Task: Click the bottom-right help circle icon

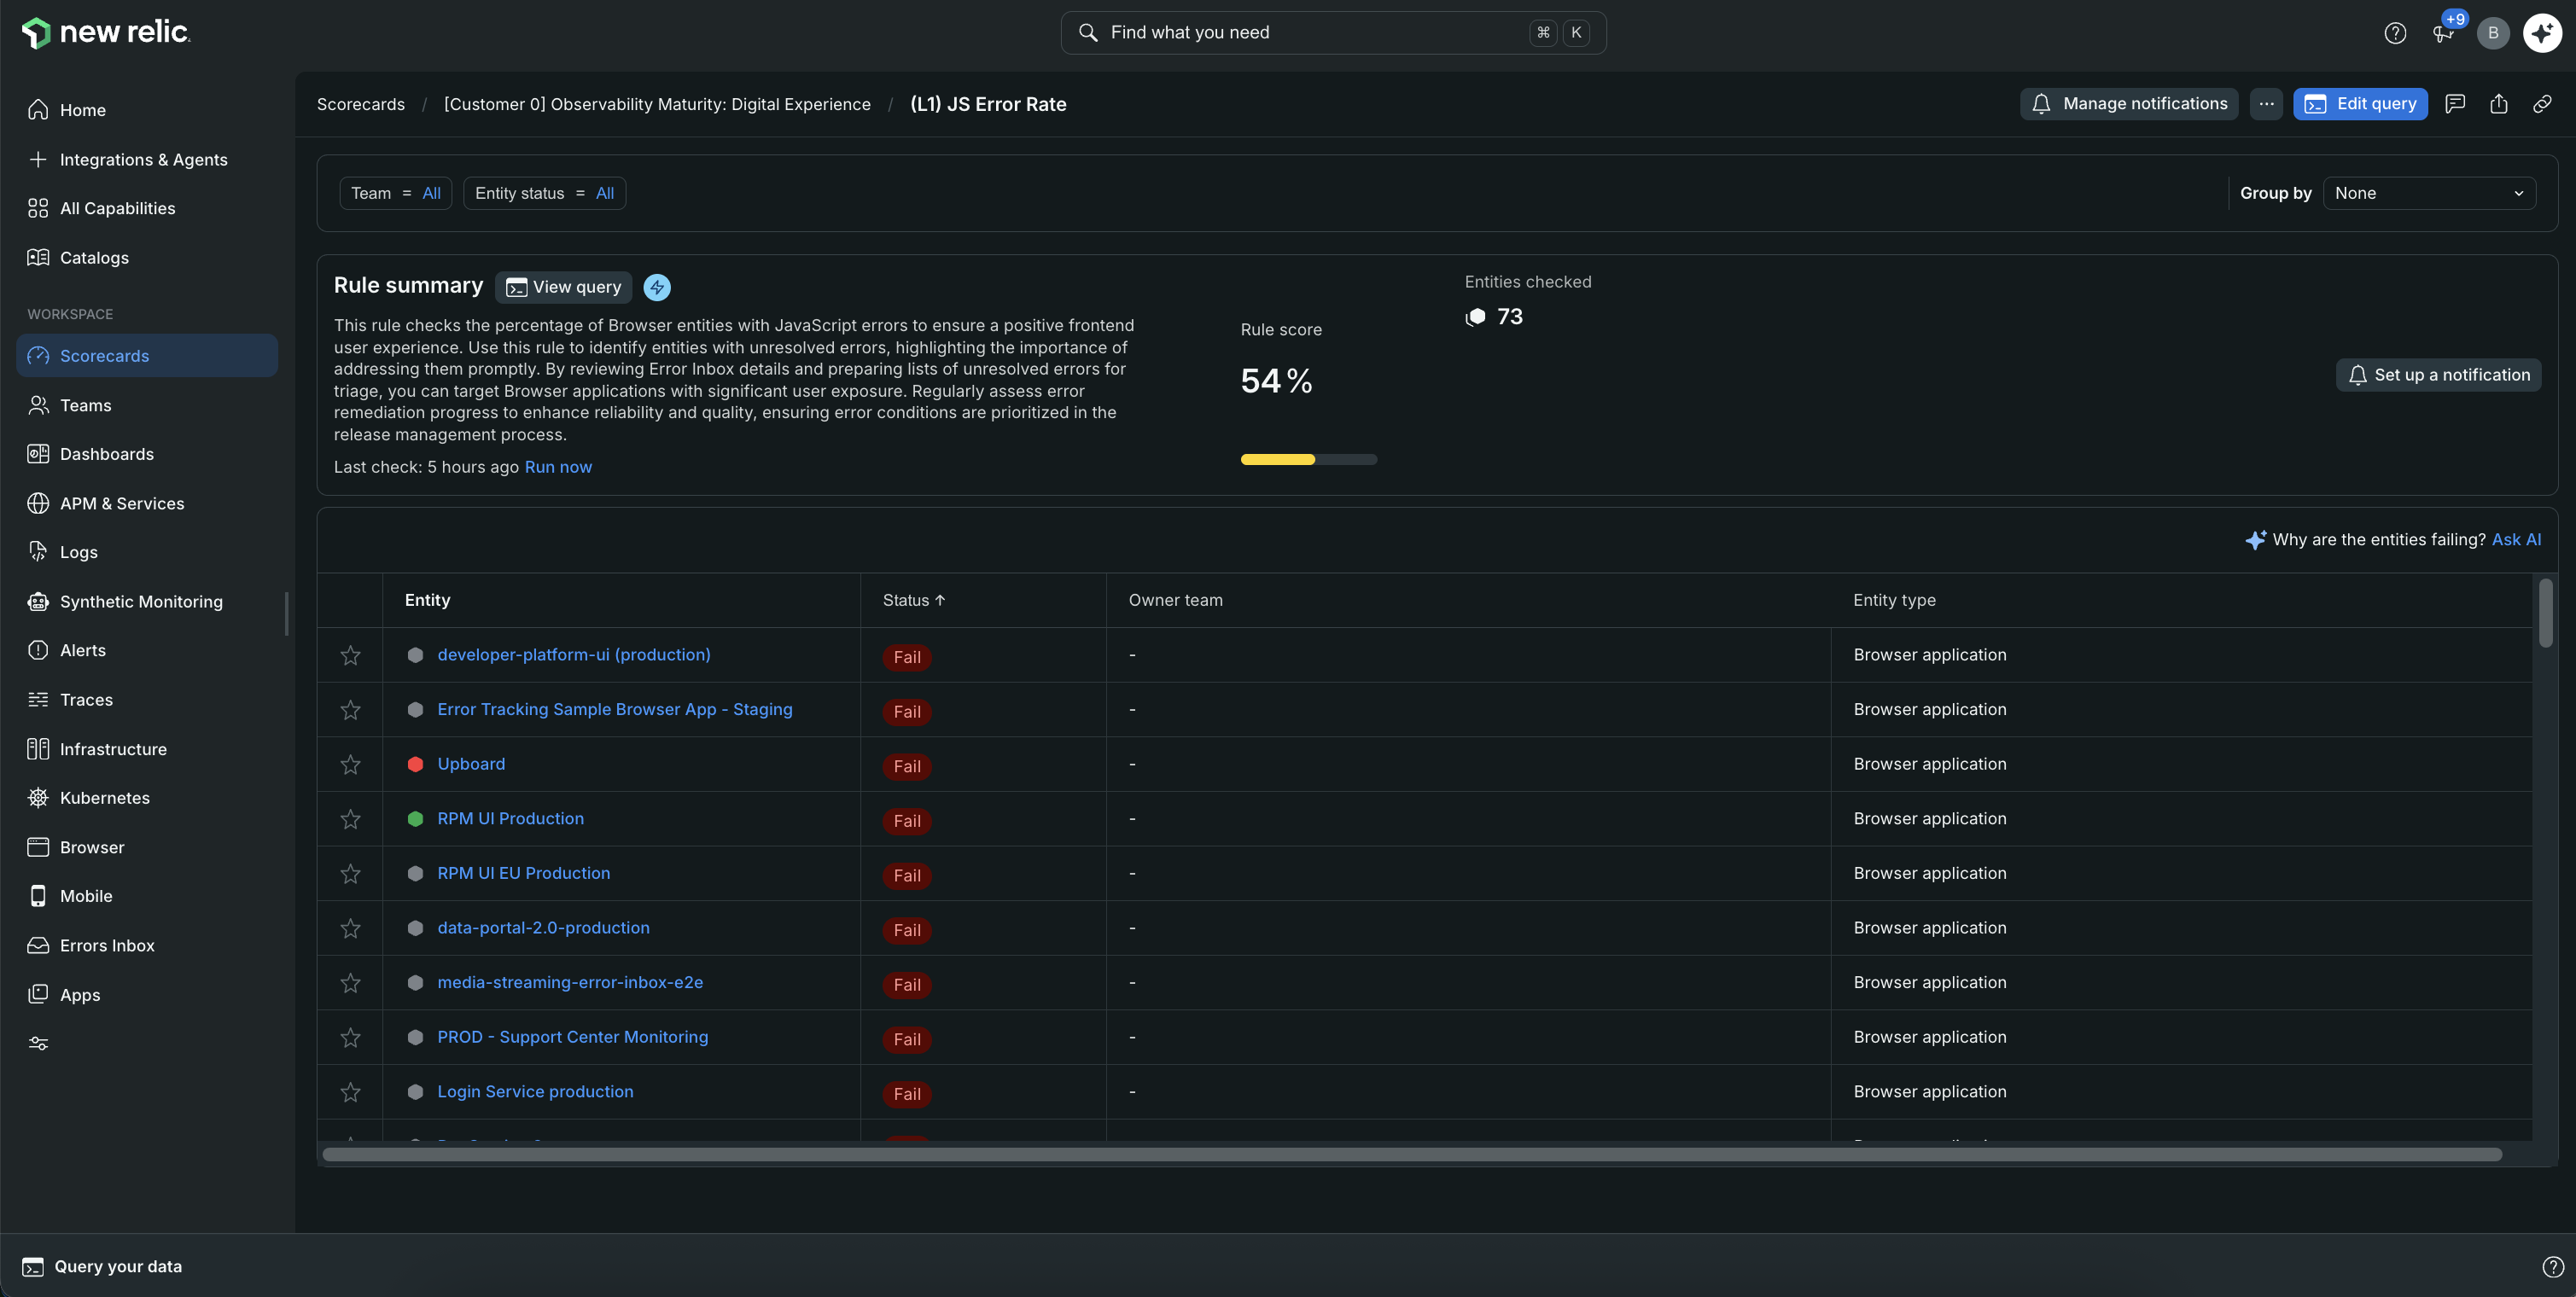Action: coord(2553,1267)
